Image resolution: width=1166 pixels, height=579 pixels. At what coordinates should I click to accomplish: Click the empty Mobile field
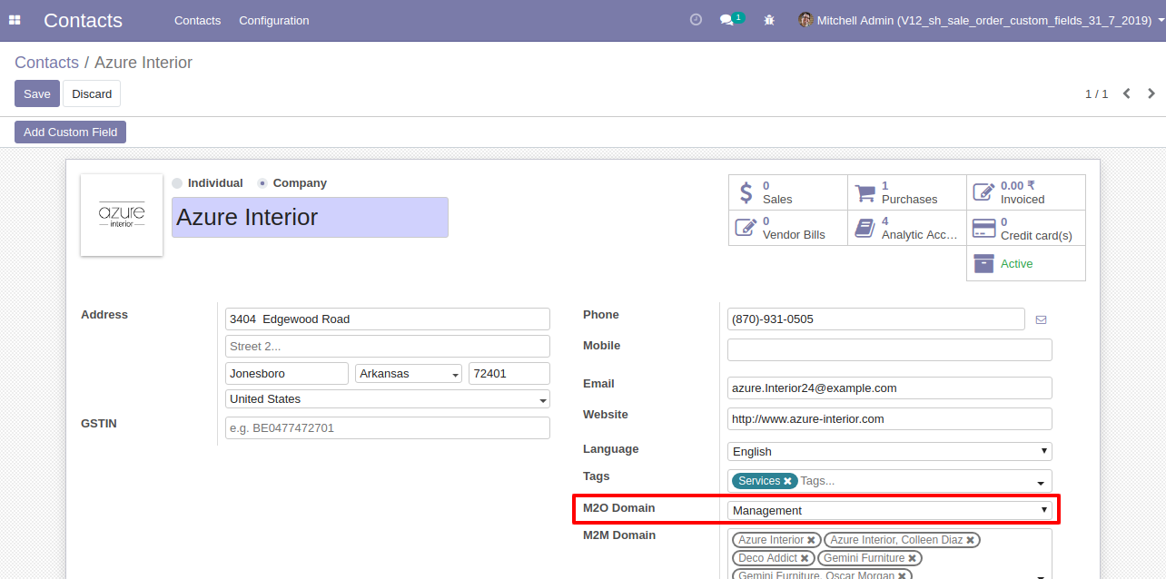coord(890,350)
